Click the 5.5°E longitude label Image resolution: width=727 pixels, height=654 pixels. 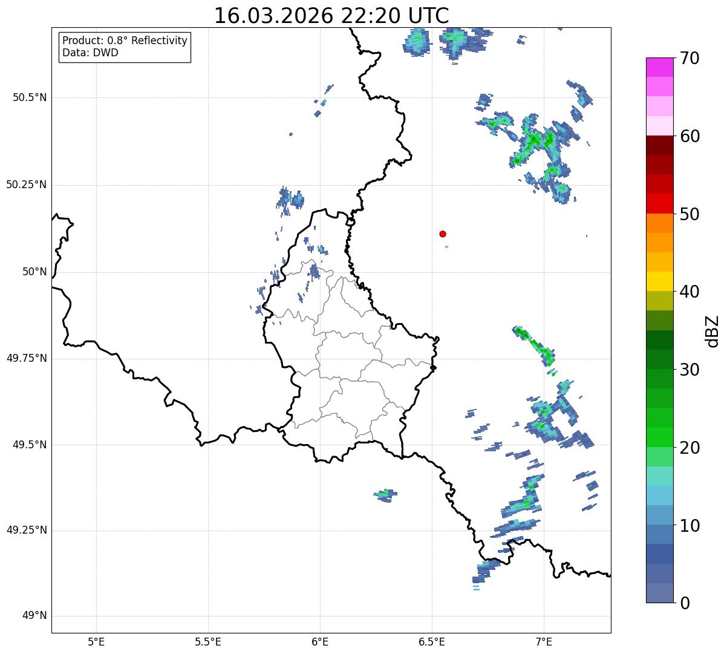tap(208, 642)
